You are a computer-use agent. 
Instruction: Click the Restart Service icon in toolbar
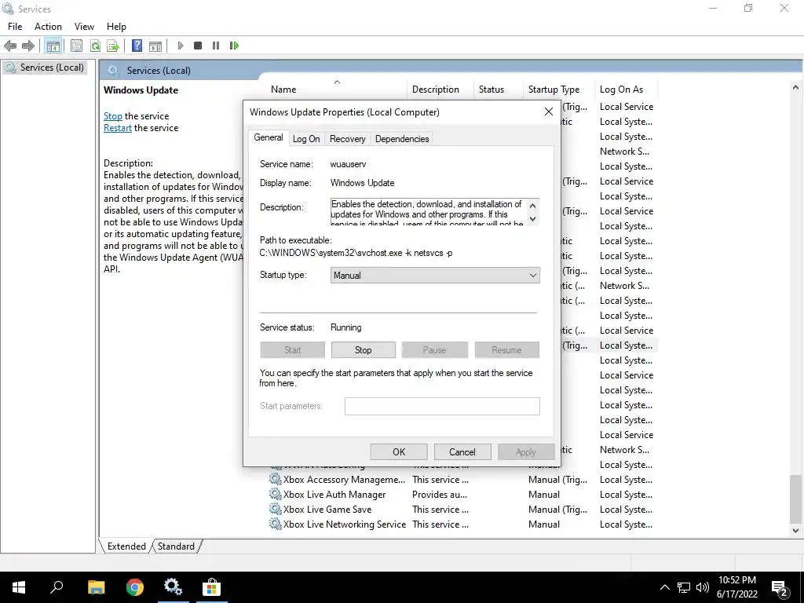(234, 46)
